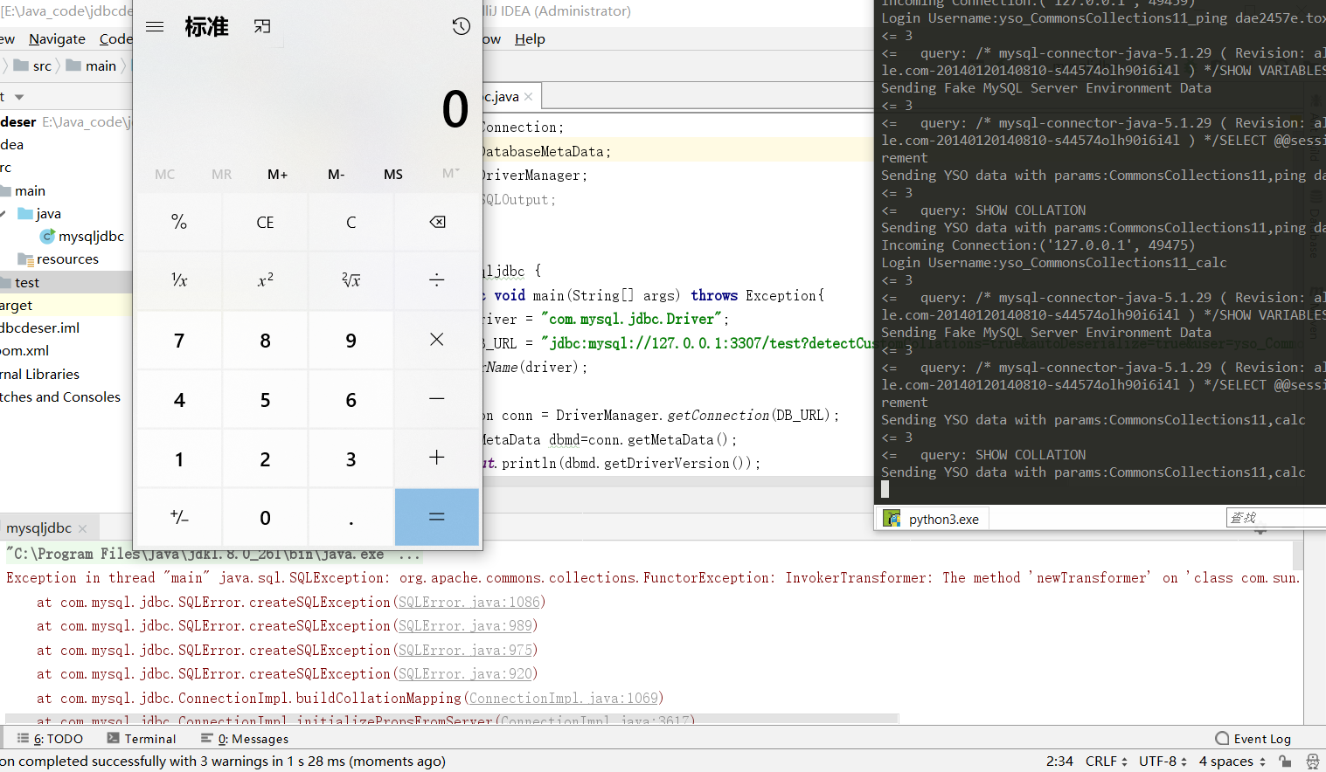Click the x squared key
The image size is (1326, 772).
coord(265,280)
